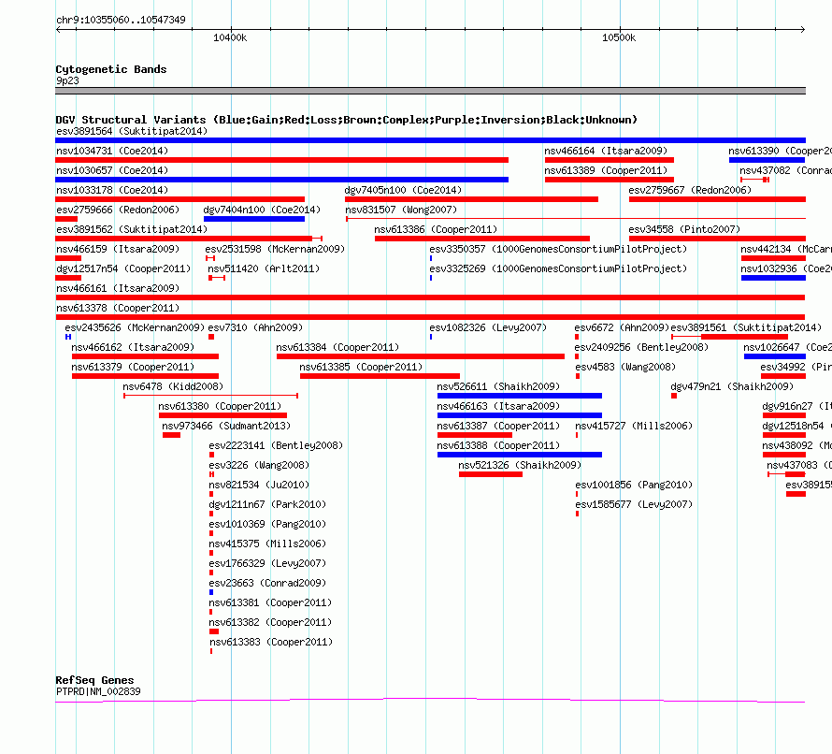Click nsv466164 (Itsara2009) label
This screenshot has height=754, width=832.
pyautogui.click(x=606, y=151)
